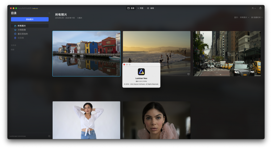Click the 相册 albums section label
272x149 pixels.
pos(12,50)
